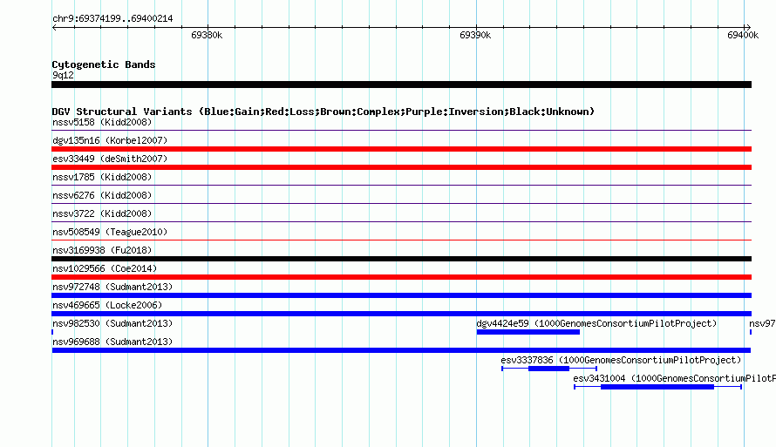
Task: Open variant esv33449 (deSmith2007) label
Action: (x=110, y=159)
